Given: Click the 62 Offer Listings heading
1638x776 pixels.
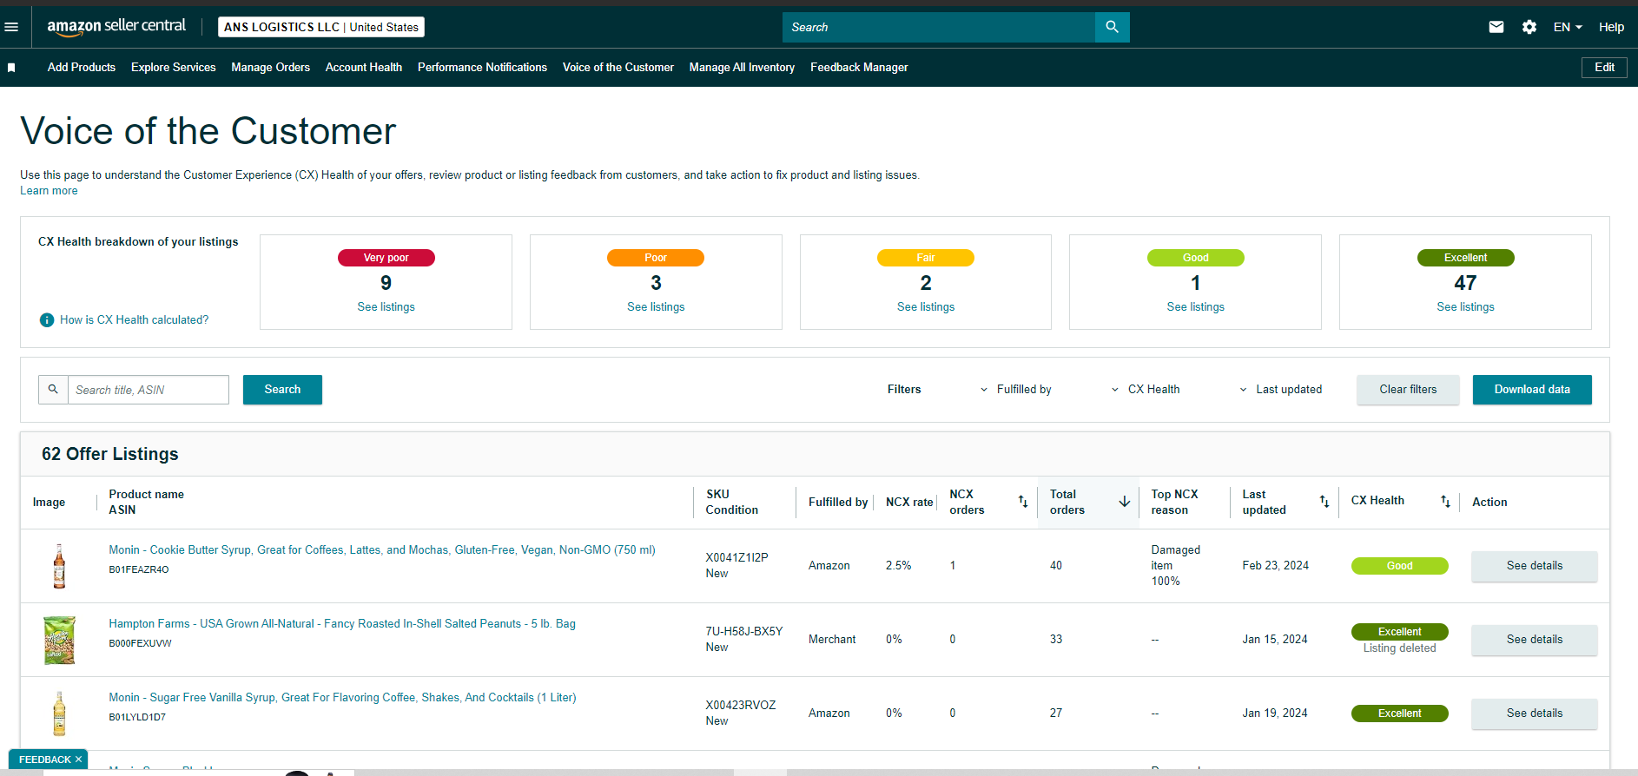Looking at the screenshot, I should click(110, 454).
